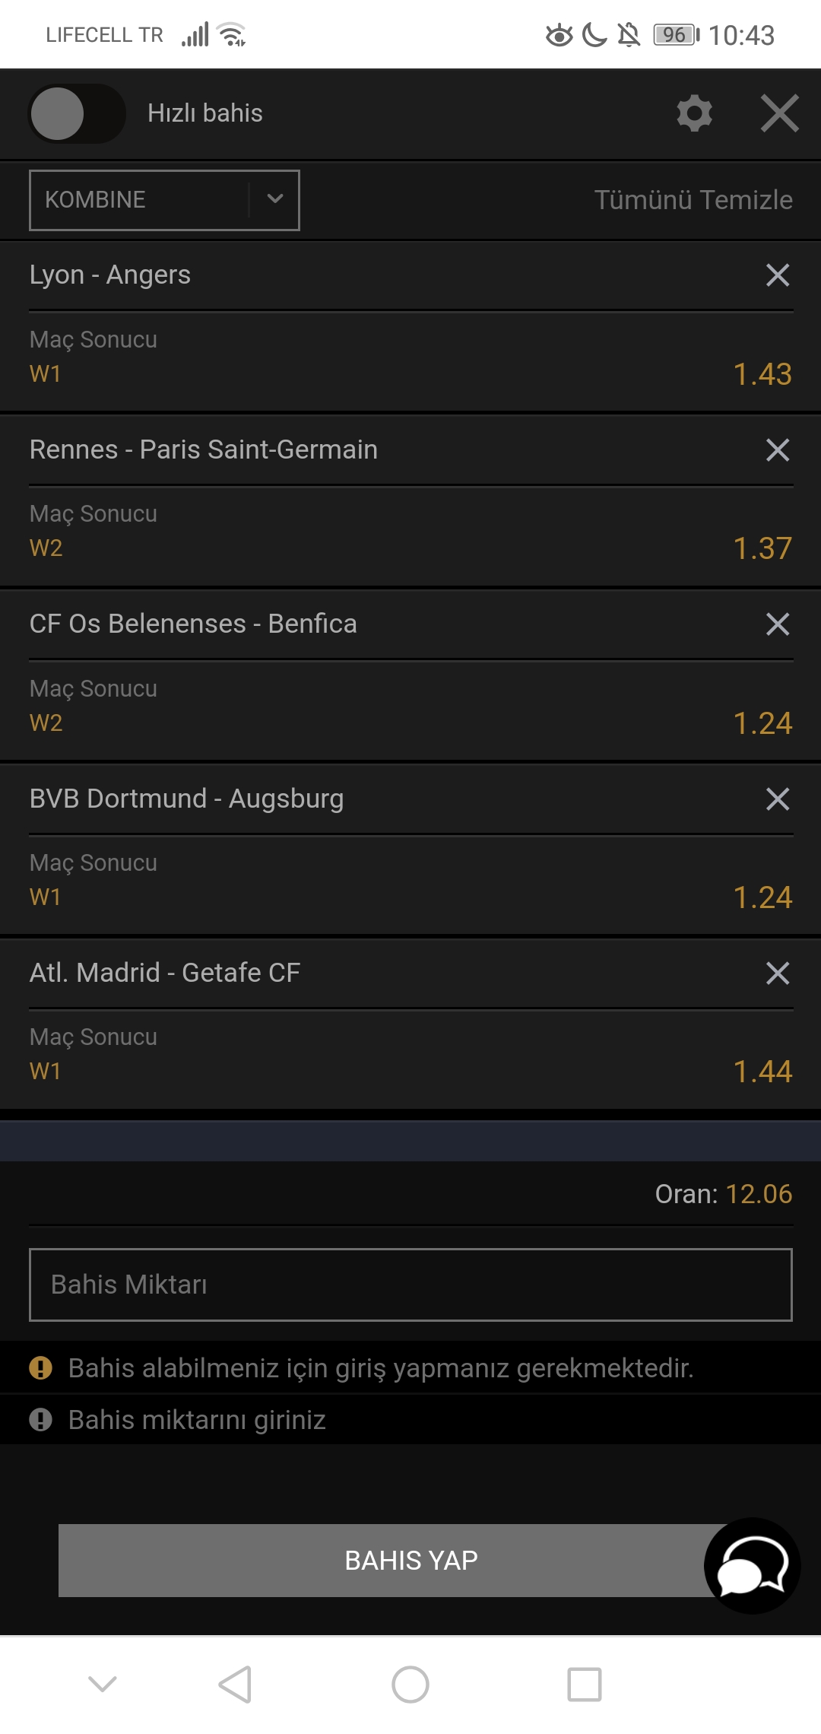Toggle Hızlı bahis switch
Screen dimensions: 821x1734
[x=77, y=113]
